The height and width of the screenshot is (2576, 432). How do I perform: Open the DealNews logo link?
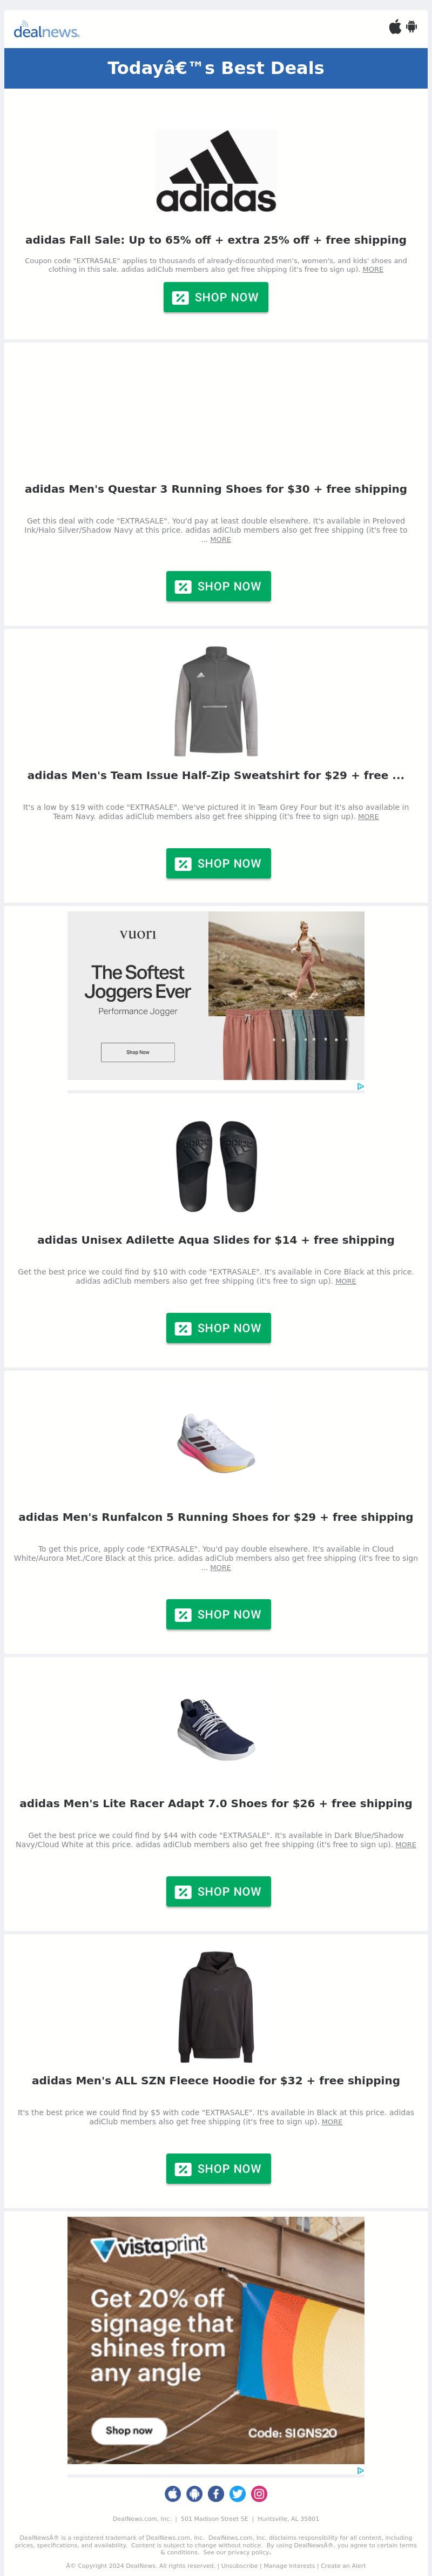[46, 30]
